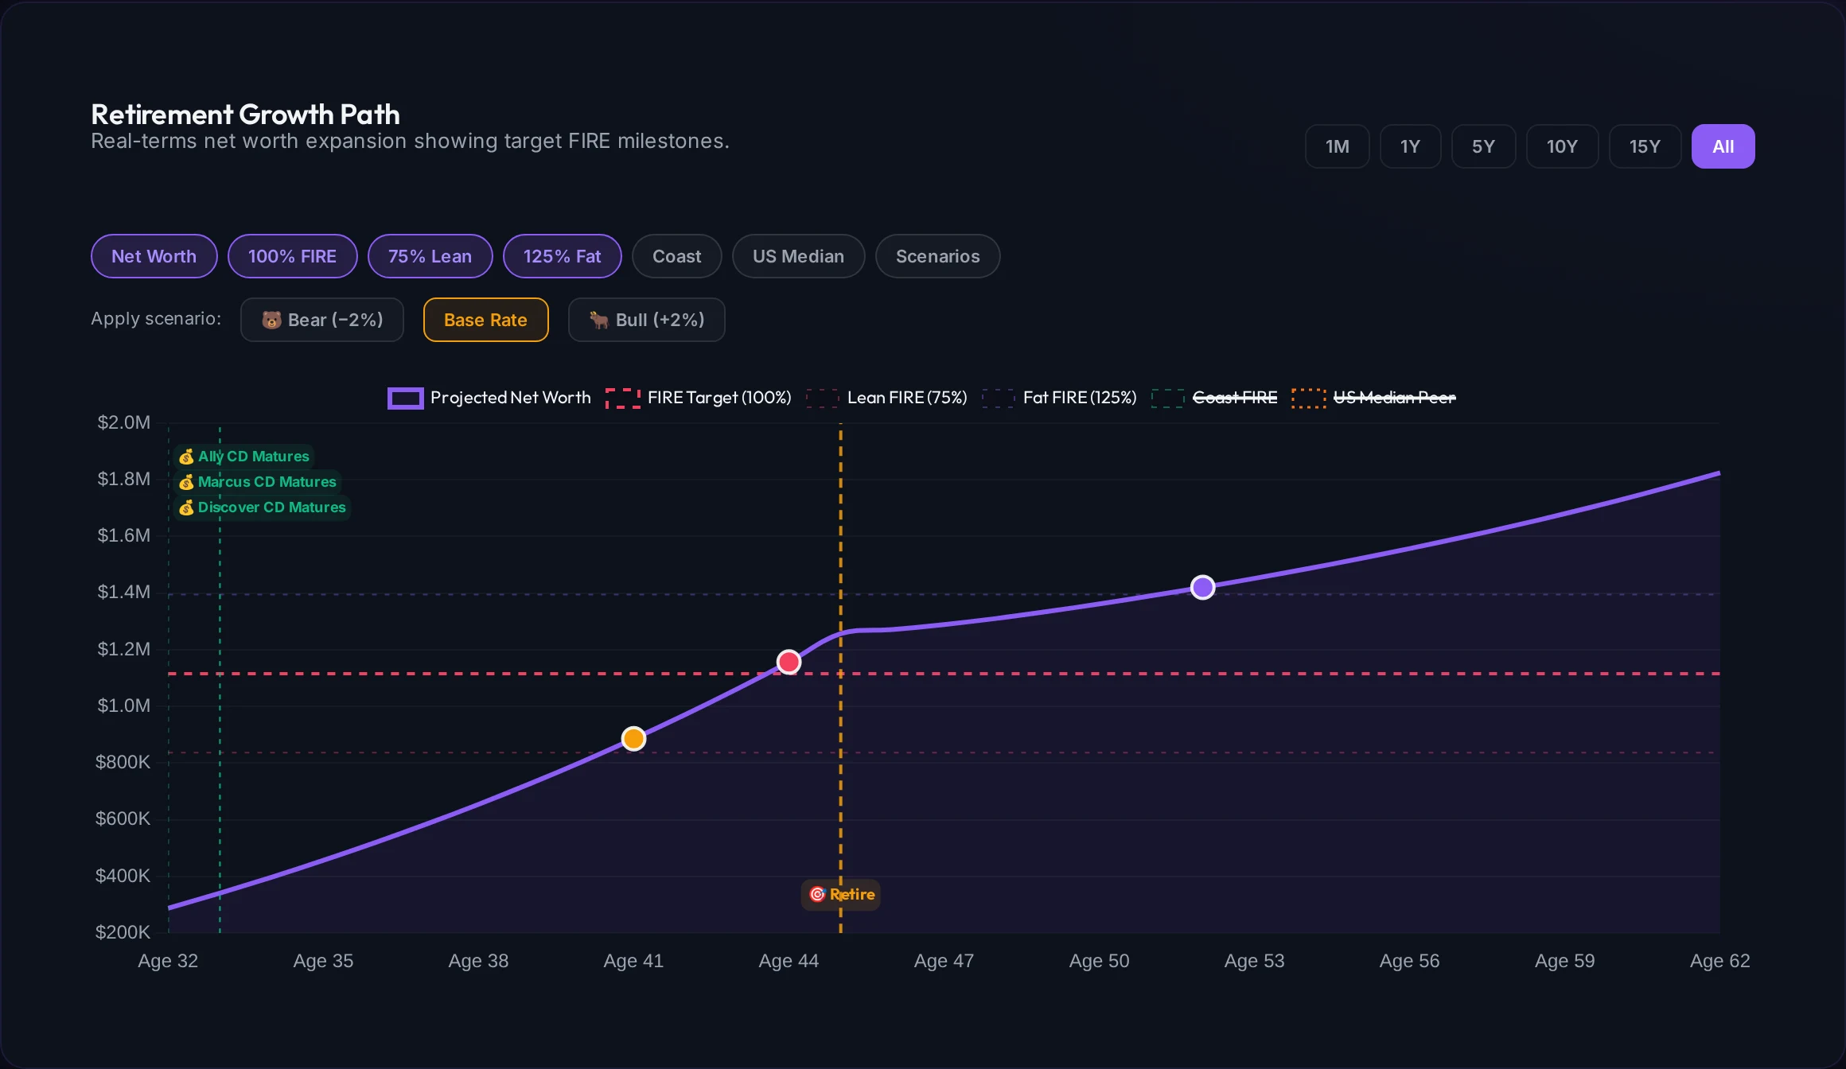Click the red FIRE target milestone dot
Viewport: 1846px width, 1069px height.
coord(789,662)
